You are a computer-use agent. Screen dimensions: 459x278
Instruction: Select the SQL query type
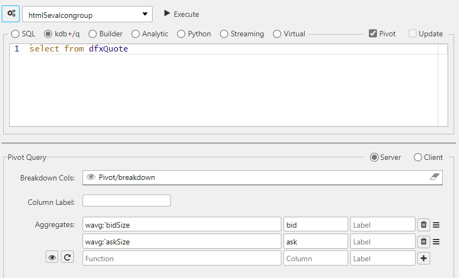(x=15, y=34)
